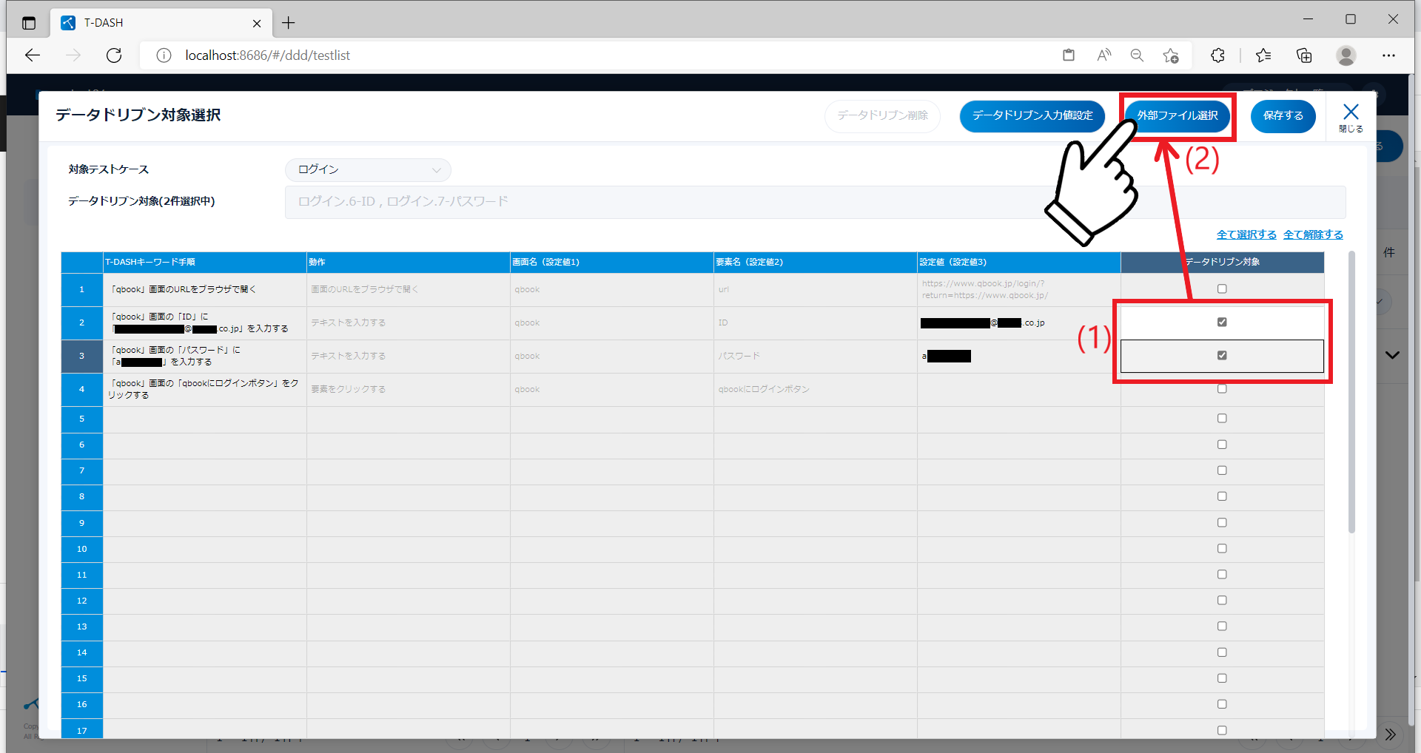The height and width of the screenshot is (753, 1421).
Task: Close the dialog with the X 閉じる icon
Action: (1350, 116)
